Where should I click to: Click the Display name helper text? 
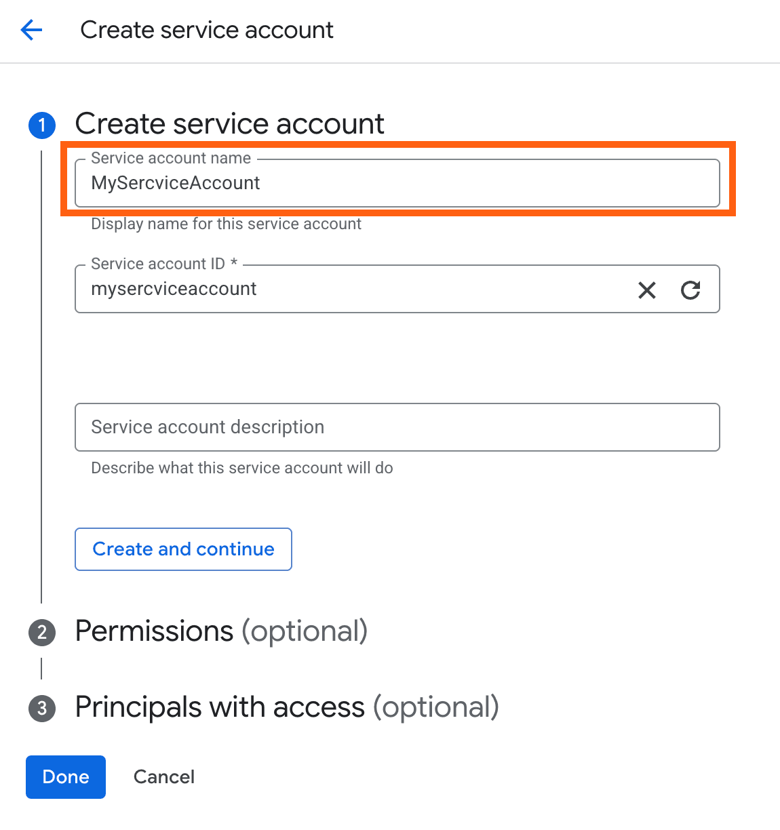click(227, 224)
